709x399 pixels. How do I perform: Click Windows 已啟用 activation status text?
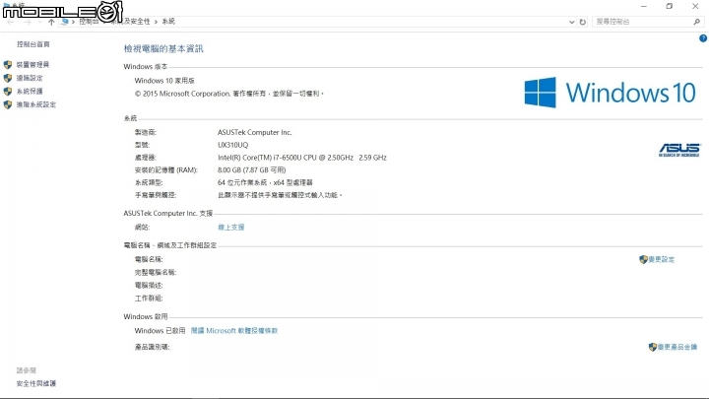click(x=160, y=331)
